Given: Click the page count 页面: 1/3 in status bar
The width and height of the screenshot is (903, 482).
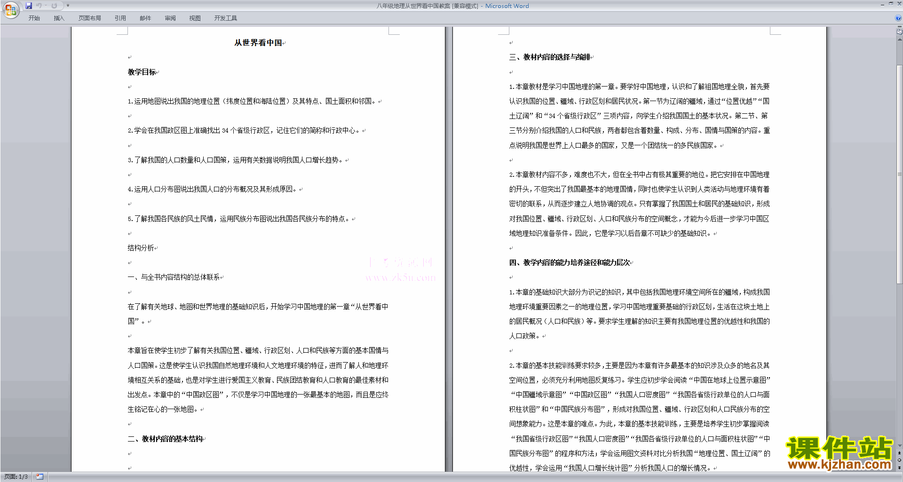Looking at the screenshot, I should (x=16, y=477).
